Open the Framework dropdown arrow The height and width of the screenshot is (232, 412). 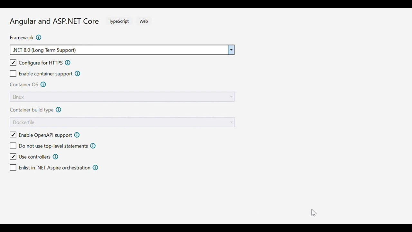point(231,50)
